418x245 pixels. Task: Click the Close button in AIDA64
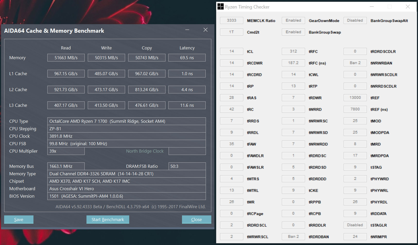197,220
